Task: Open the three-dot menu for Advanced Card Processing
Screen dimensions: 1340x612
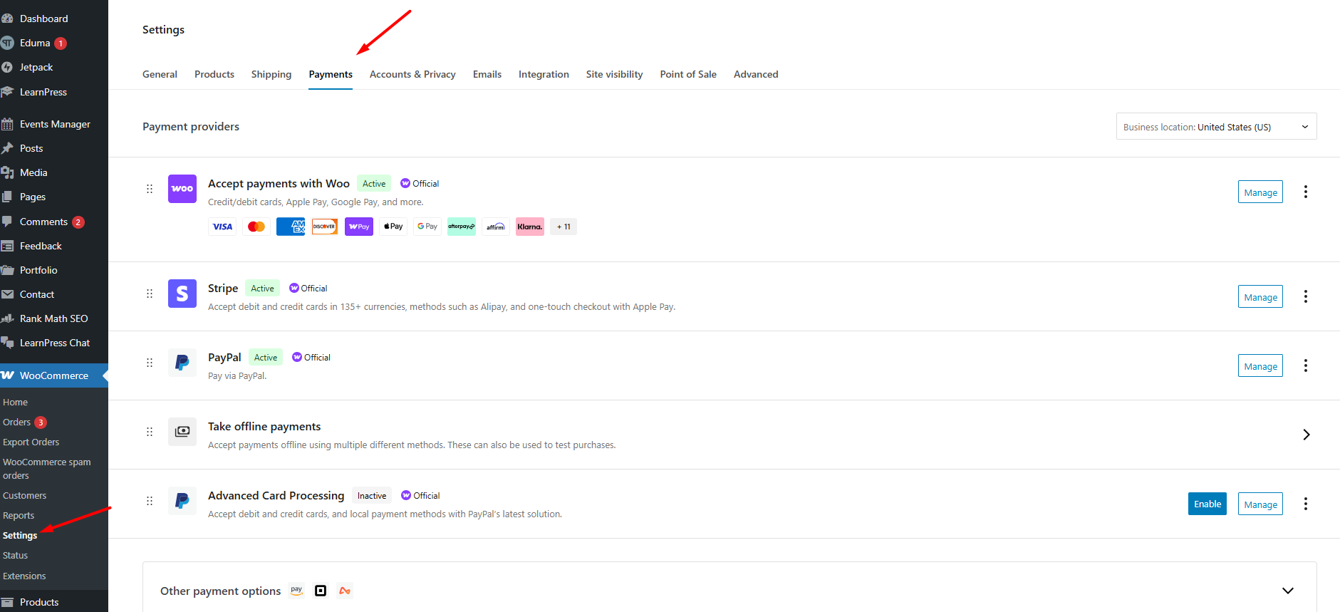Action: [1306, 504]
